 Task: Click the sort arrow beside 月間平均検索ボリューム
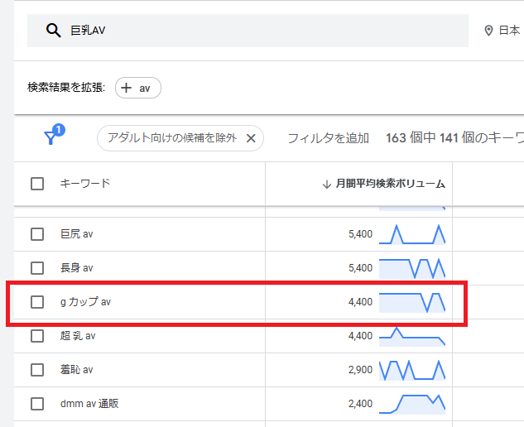[326, 184]
